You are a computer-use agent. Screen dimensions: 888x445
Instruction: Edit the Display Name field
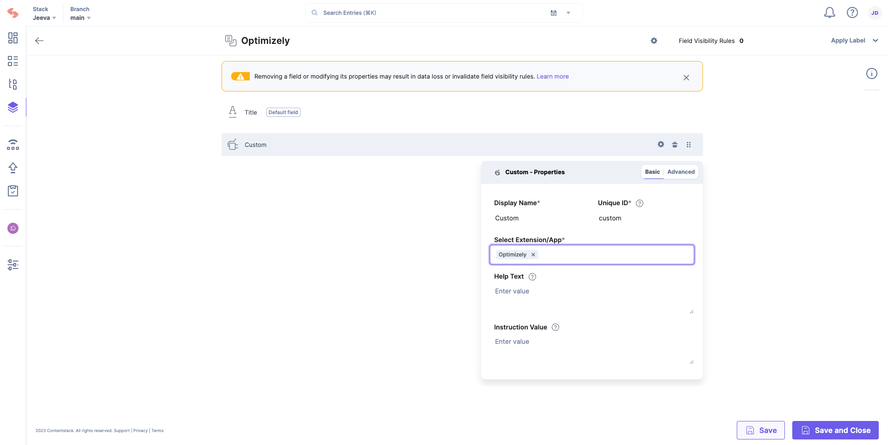point(541,218)
